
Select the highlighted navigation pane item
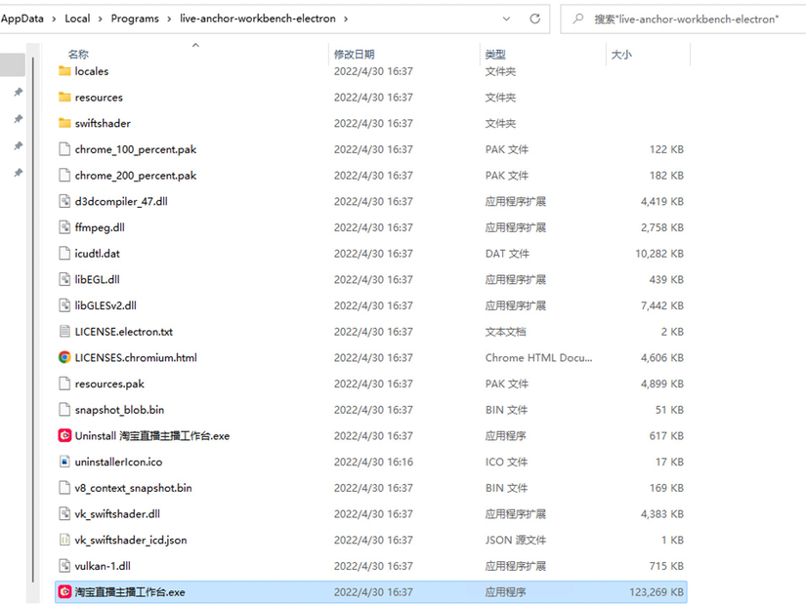pos(13,64)
